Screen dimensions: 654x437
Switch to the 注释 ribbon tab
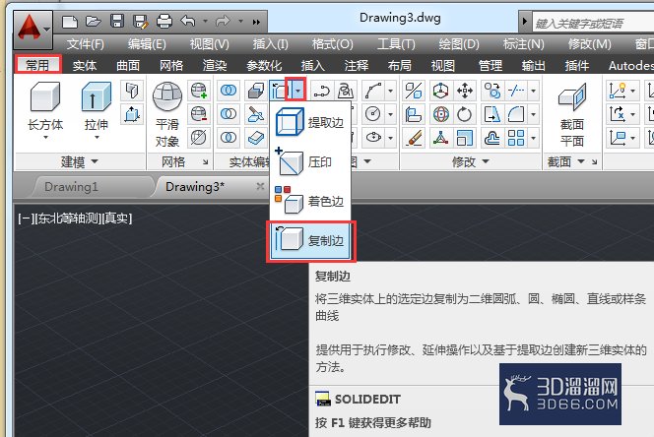(357, 65)
